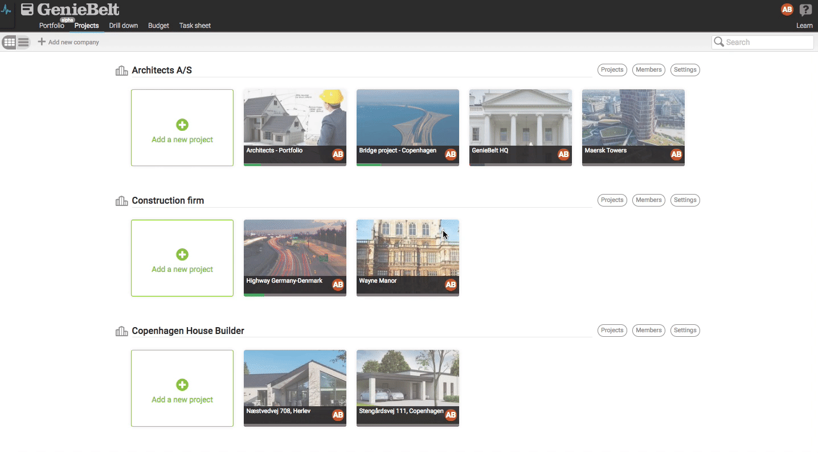Open the AB user avatar in header
Screen dimensions: 818x454
[787, 9]
